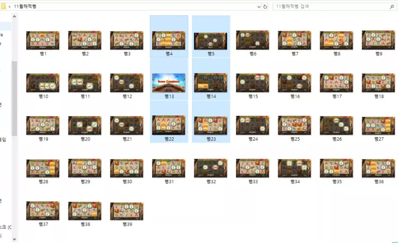
Task: Select the 뻥19 image thumbnail
Action: point(43,125)
